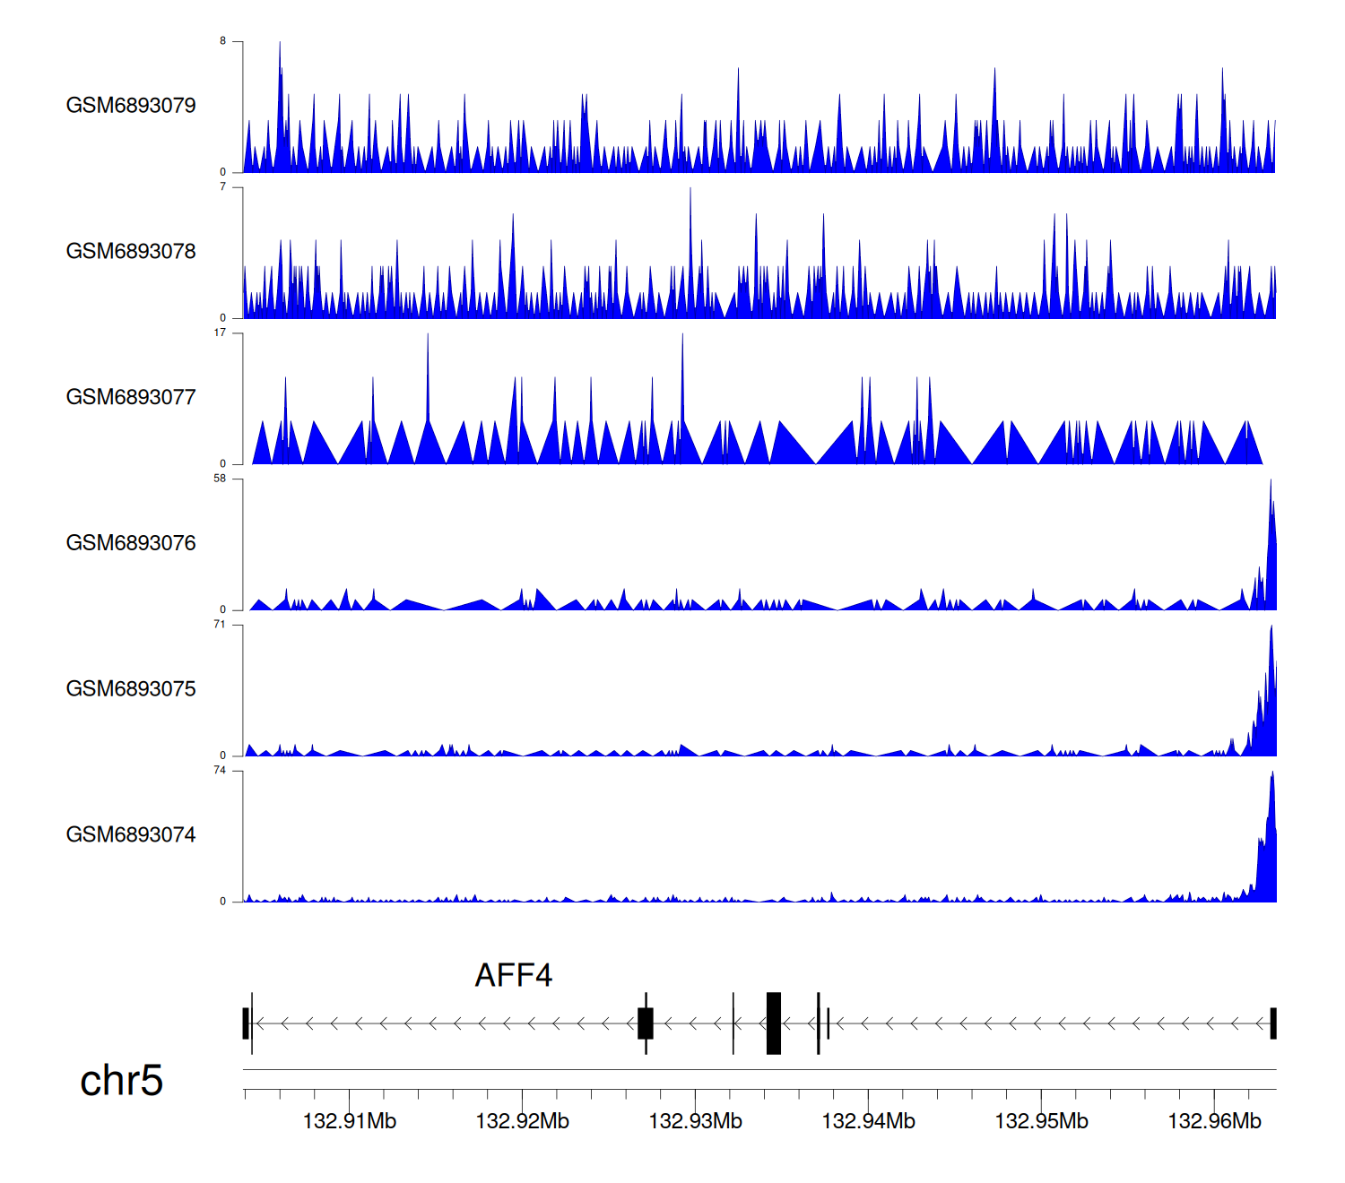Click the AFF4 exon at the far right end
The width and height of the screenshot is (1345, 1183).
(x=1272, y=1023)
